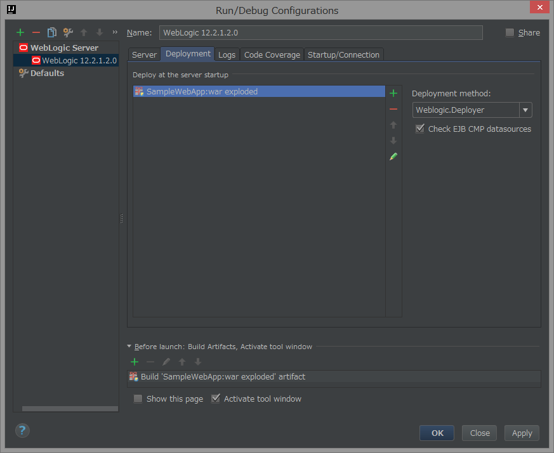Click the OK button

pos(437,433)
